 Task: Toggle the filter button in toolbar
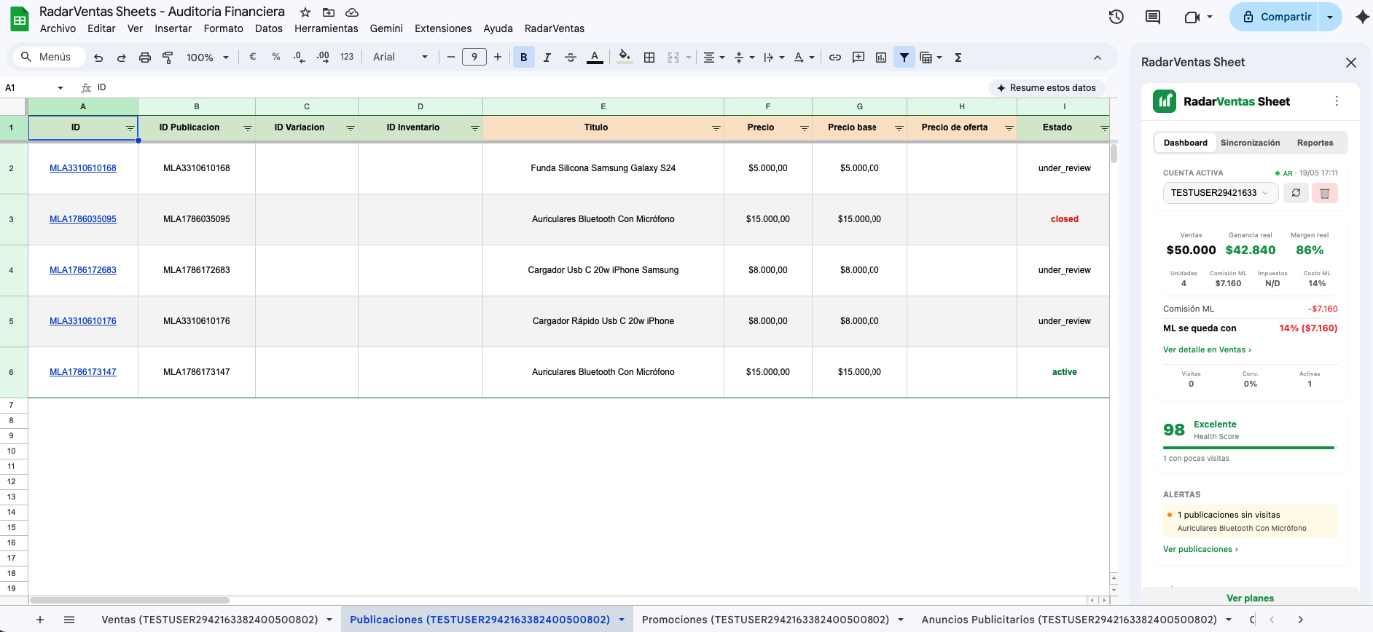click(x=904, y=57)
